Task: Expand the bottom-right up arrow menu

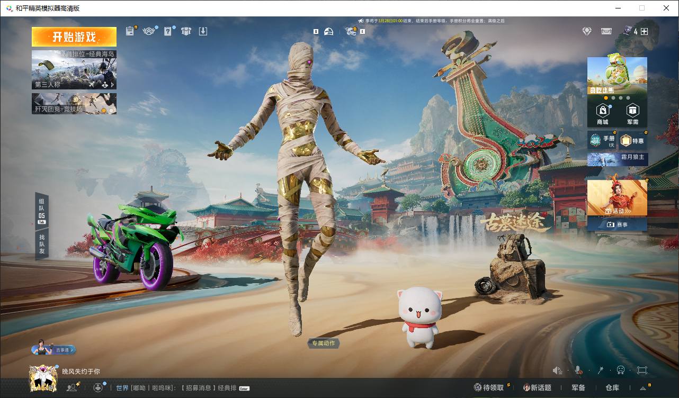Action: (x=643, y=388)
